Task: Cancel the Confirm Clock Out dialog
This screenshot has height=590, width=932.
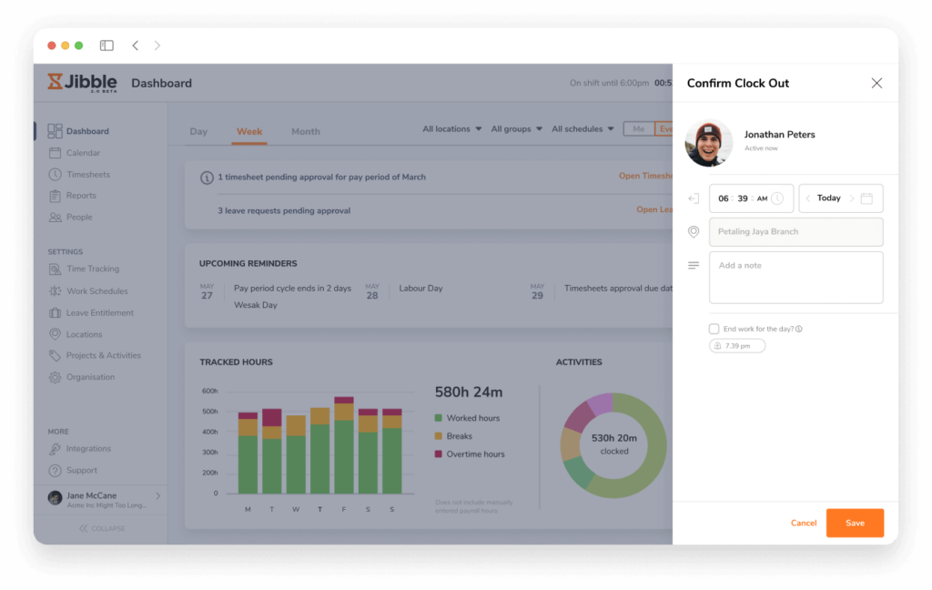Action: tap(804, 523)
